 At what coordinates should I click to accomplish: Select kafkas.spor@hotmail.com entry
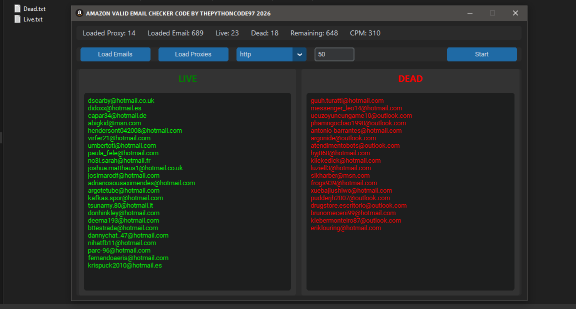125,198
